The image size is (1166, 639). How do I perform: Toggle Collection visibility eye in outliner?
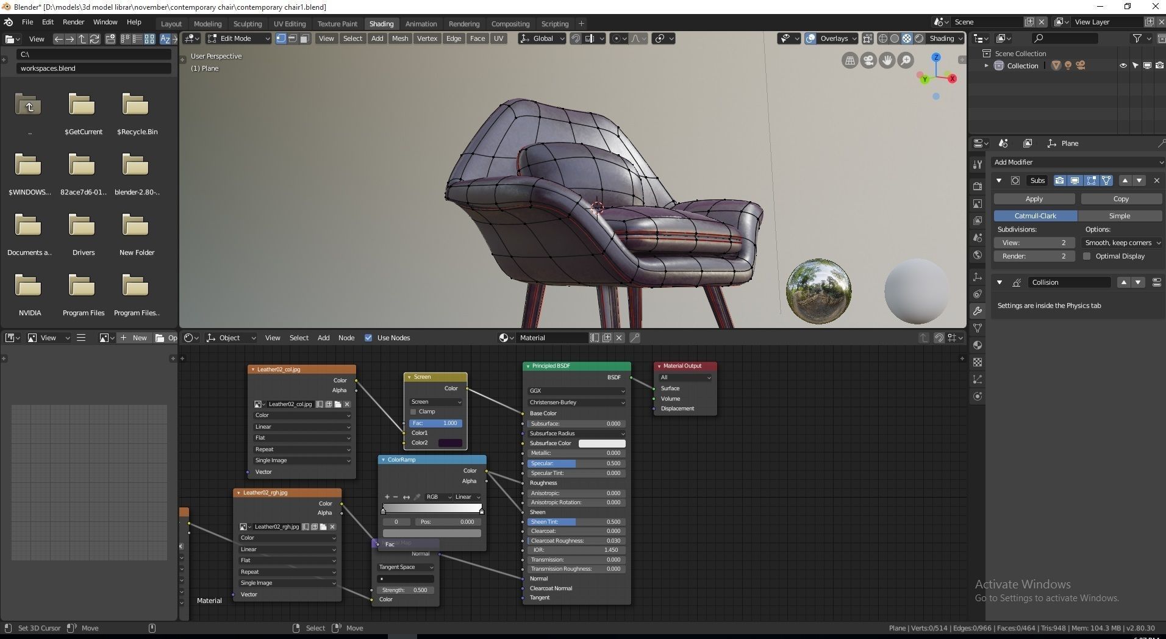[x=1123, y=66]
